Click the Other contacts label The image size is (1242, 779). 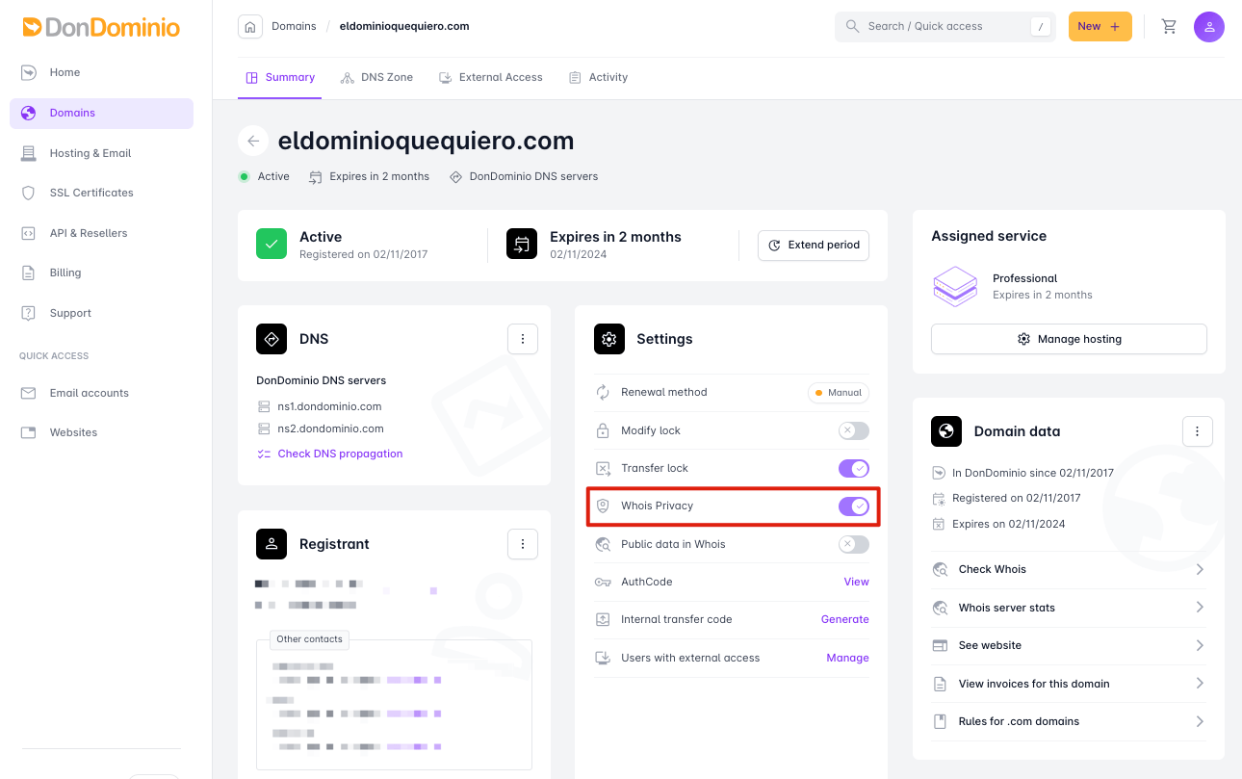coord(309,639)
